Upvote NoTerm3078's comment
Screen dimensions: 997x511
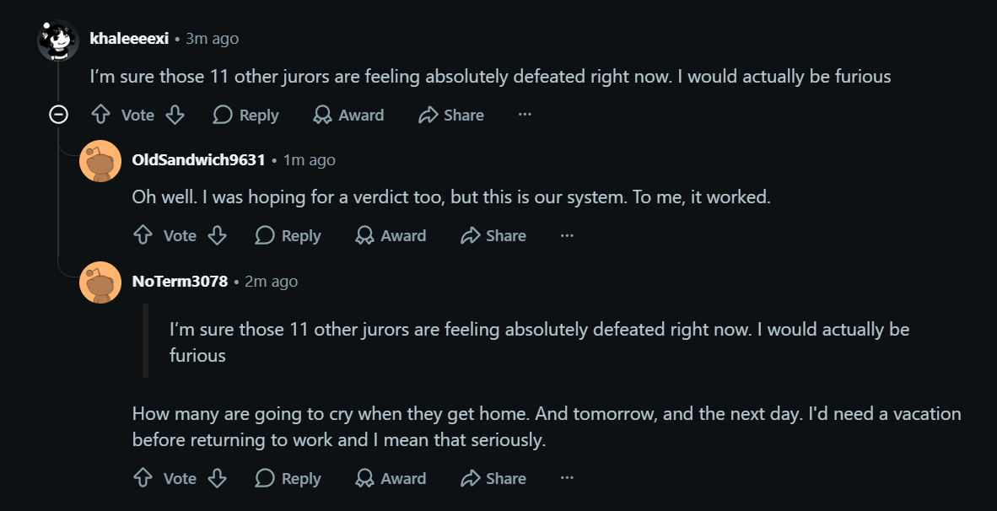(143, 479)
